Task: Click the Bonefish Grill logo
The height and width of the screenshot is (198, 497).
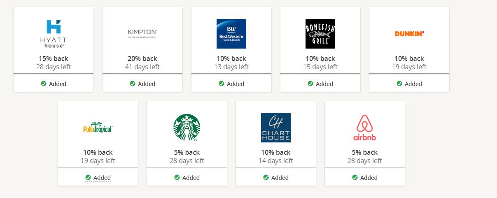Action: tap(320, 34)
